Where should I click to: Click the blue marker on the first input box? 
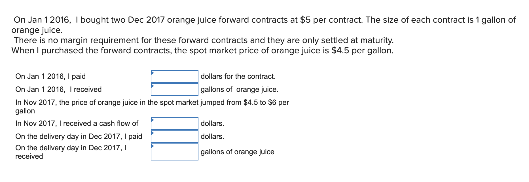tap(153, 73)
